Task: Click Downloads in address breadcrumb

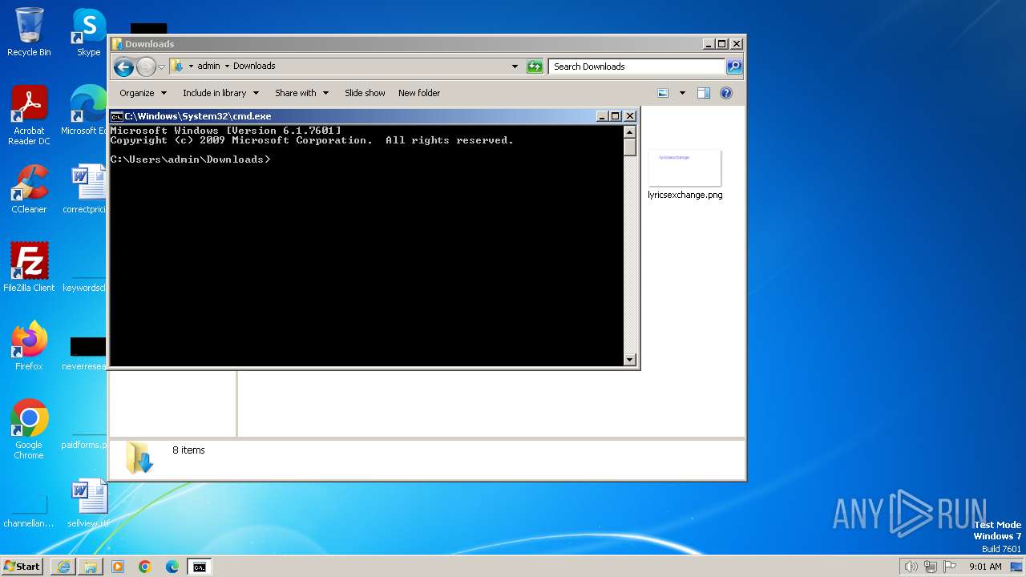Action: point(254,67)
